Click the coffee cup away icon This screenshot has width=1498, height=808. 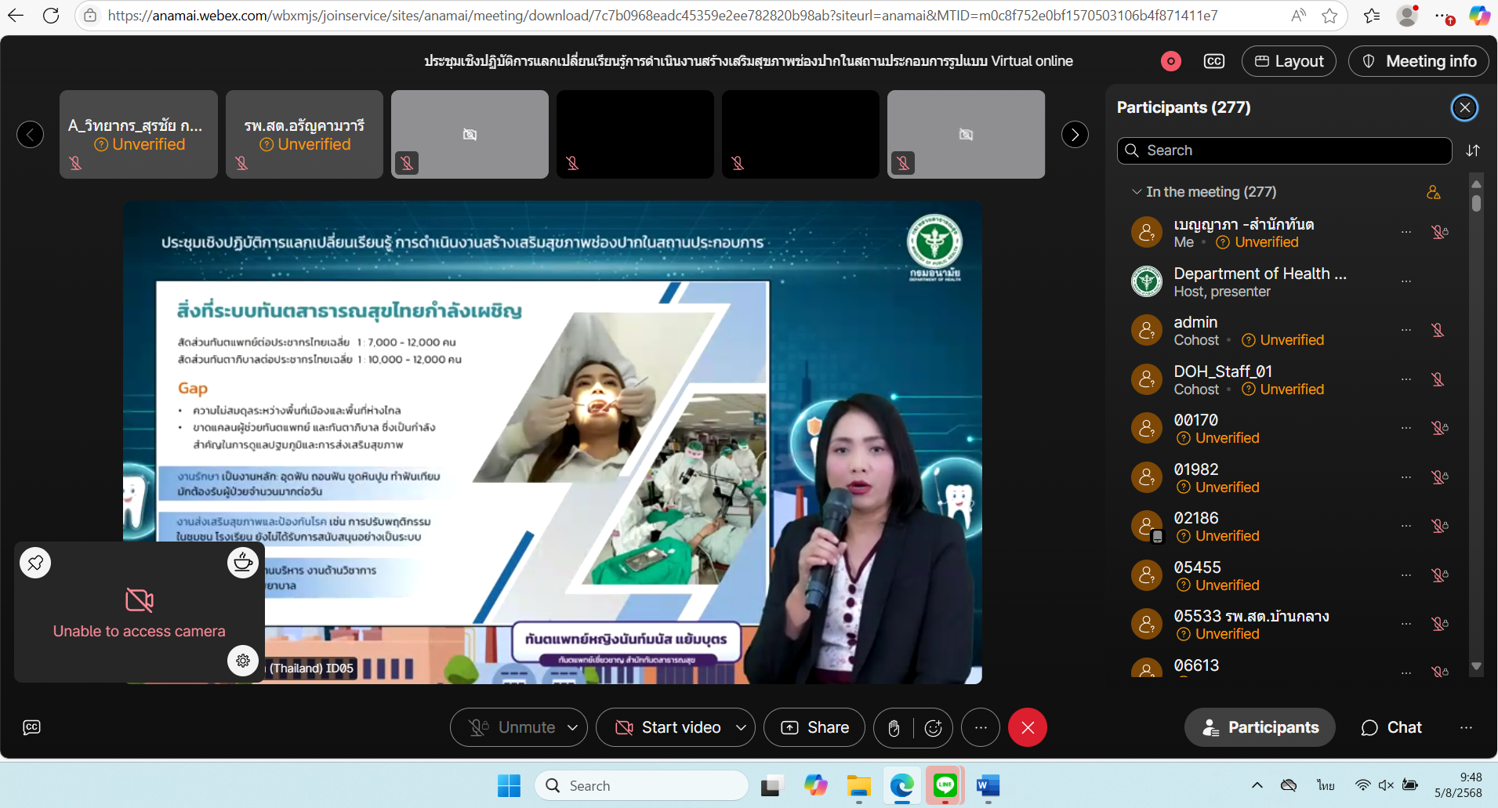[243, 563]
